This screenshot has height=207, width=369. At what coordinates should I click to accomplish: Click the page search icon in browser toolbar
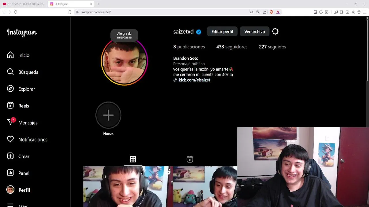click(x=327, y=12)
